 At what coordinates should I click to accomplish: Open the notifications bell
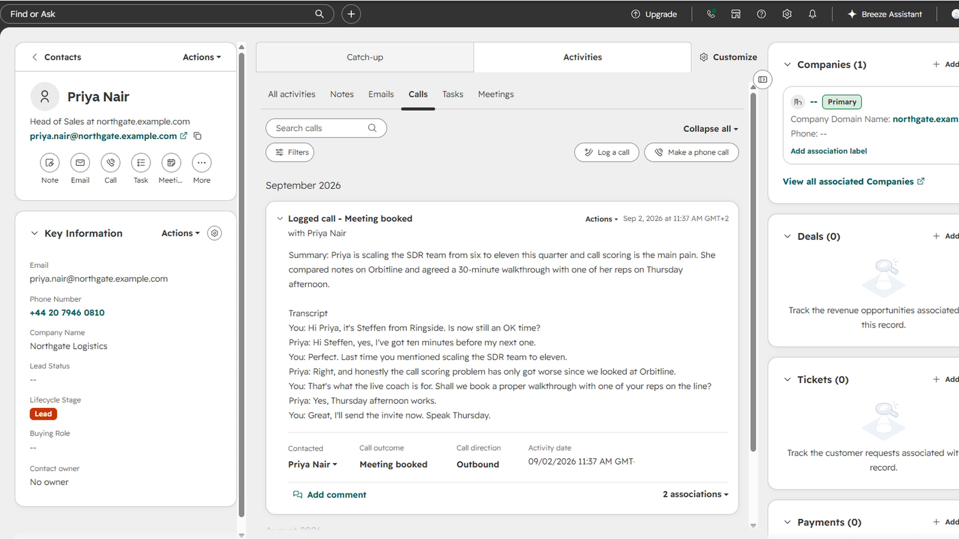click(812, 14)
